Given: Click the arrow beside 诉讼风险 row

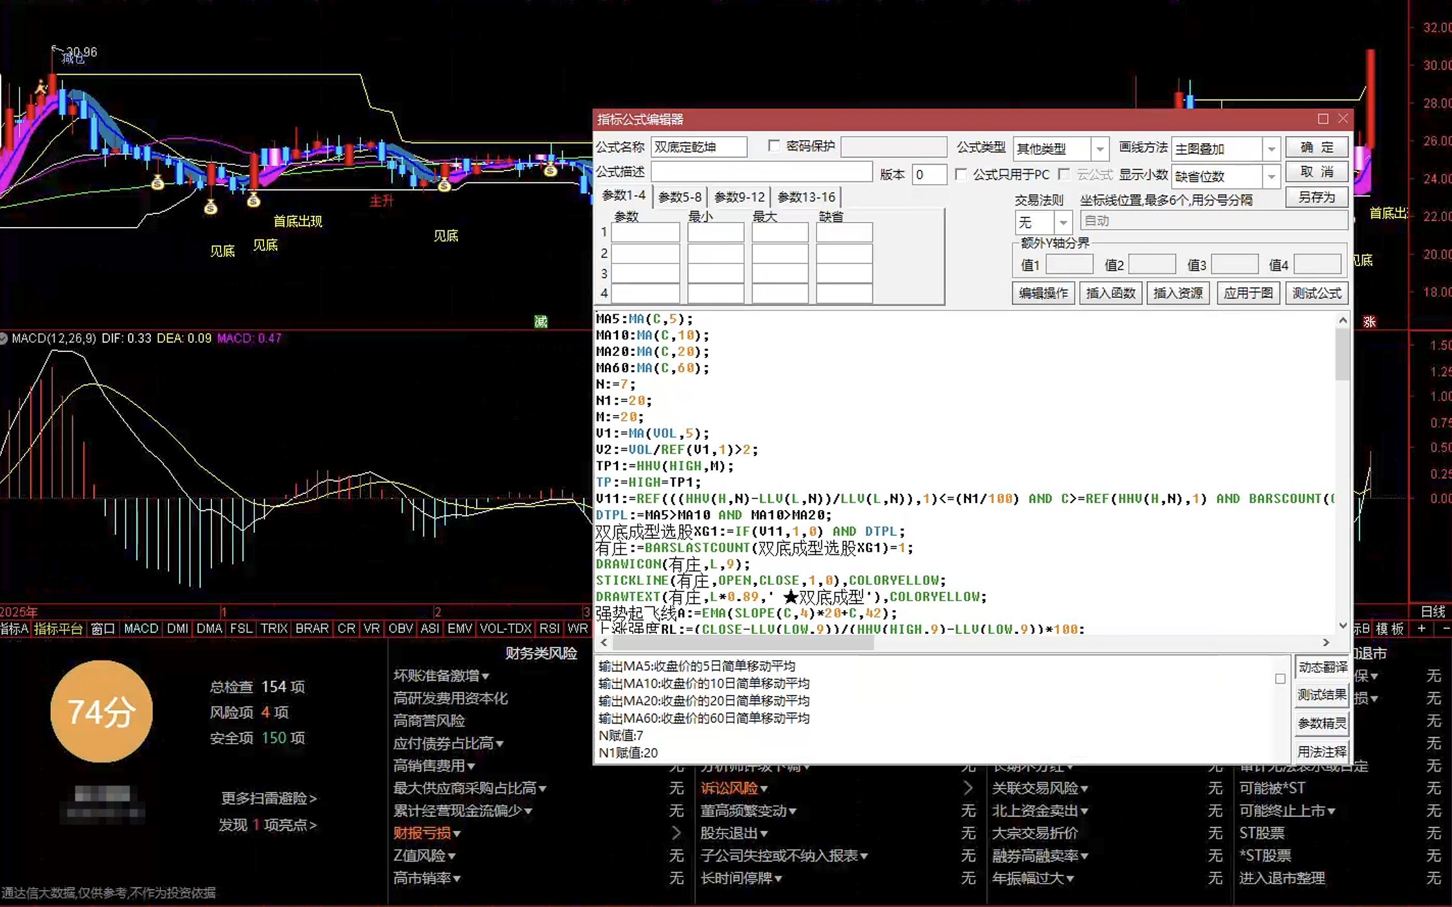Looking at the screenshot, I should (x=968, y=789).
